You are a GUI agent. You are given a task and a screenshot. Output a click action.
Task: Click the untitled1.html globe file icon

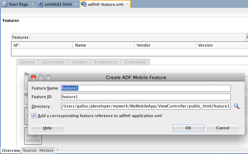(x=40, y=4)
